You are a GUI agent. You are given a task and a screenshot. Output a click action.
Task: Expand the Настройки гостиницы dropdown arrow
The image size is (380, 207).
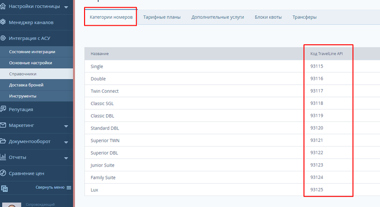pos(66,8)
